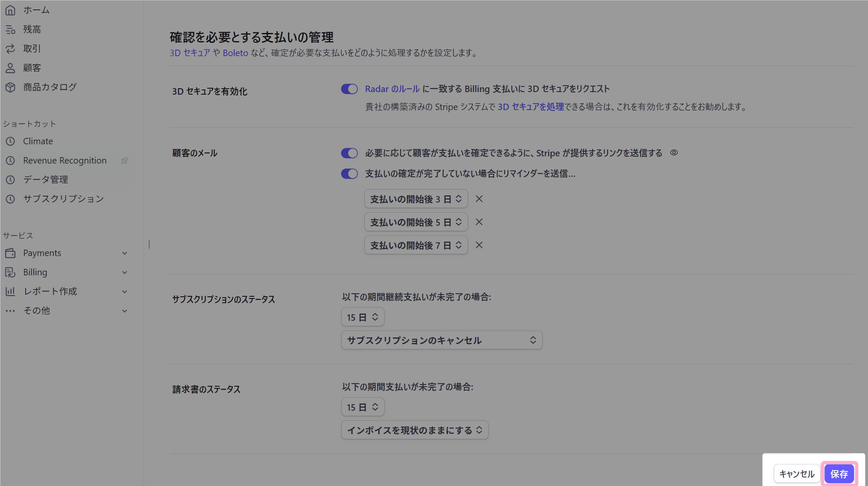Screen dimensions: 868x486
Task: Toggle 3D セキュア request for Billing payments
Action: click(x=349, y=89)
